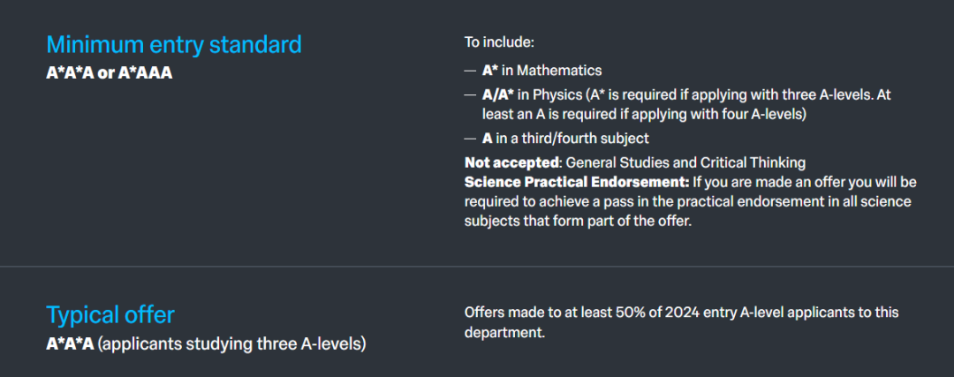Click the 'department.' word under Typical offer
The width and height of the screenshot is (954, 377).
(x=504, y=333)
